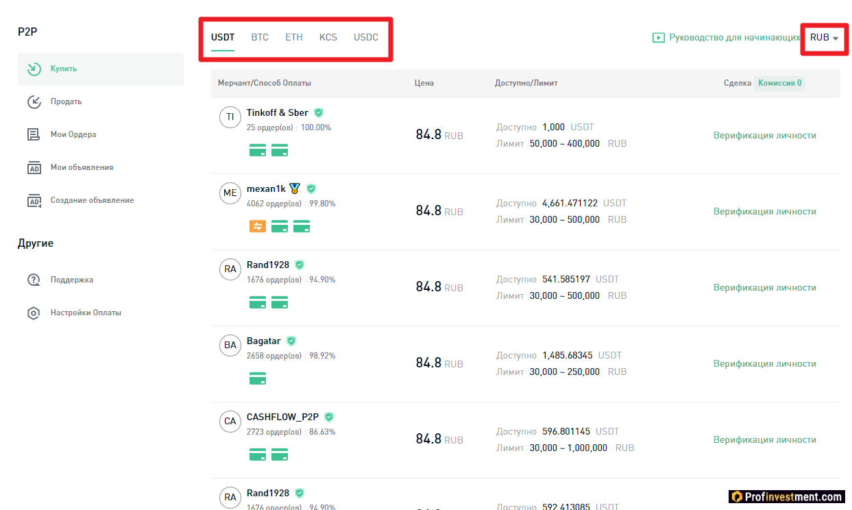Click 4062 ордер(ов) stat of mexan1k
This screenshot has height=510, width=852.
274,204
